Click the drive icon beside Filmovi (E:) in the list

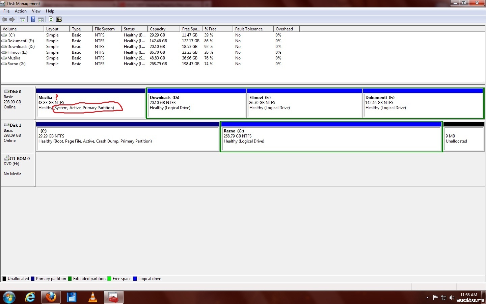point(4,52)
